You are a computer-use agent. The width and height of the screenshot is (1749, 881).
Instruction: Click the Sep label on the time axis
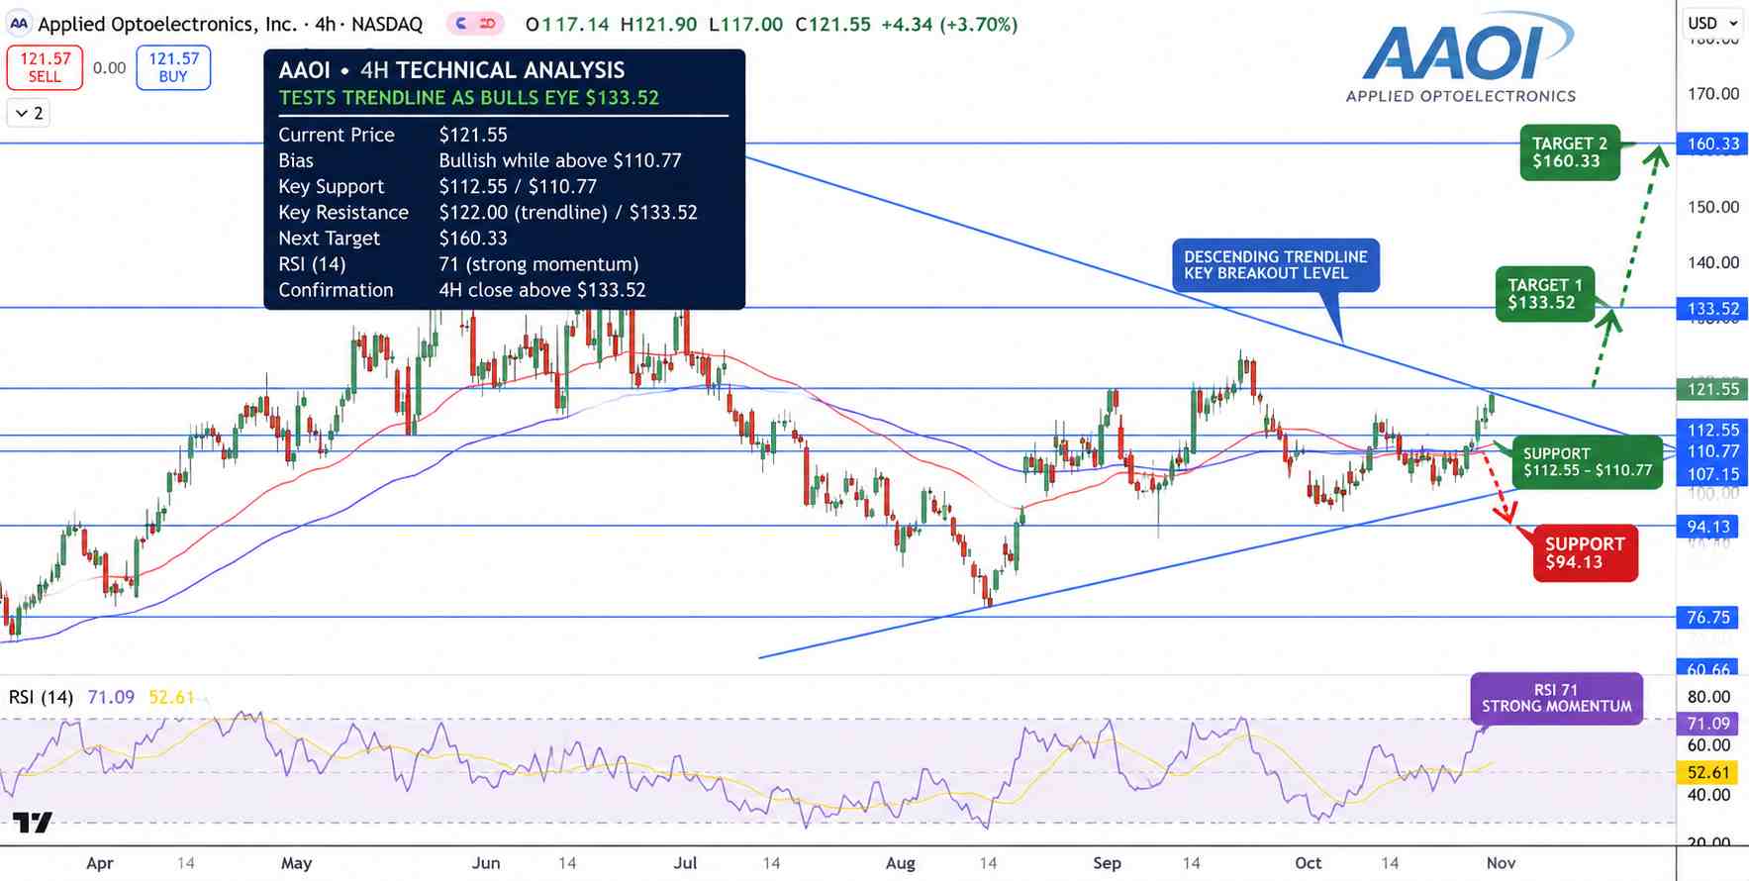[x=1107, y=863]
